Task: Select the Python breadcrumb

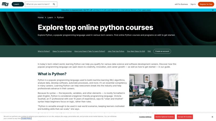Action: (x=60, y=17)
